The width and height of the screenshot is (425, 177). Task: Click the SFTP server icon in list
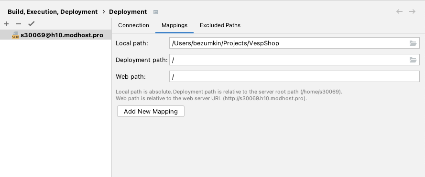tap(16, 35)
